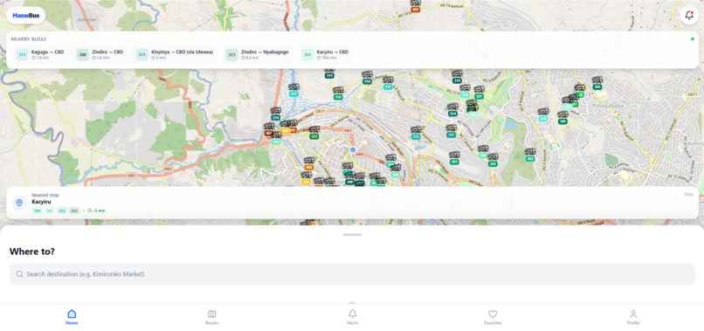The width and height of the screenshot is (704, 331).
Task: Focus the Search destination field
Action: pyautogui.click(x=353, y=274)
